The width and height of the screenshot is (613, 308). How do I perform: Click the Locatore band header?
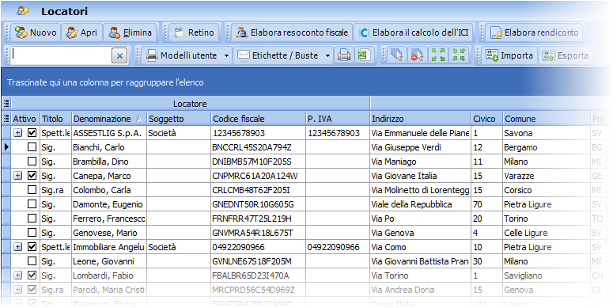(x=191, y=104)
